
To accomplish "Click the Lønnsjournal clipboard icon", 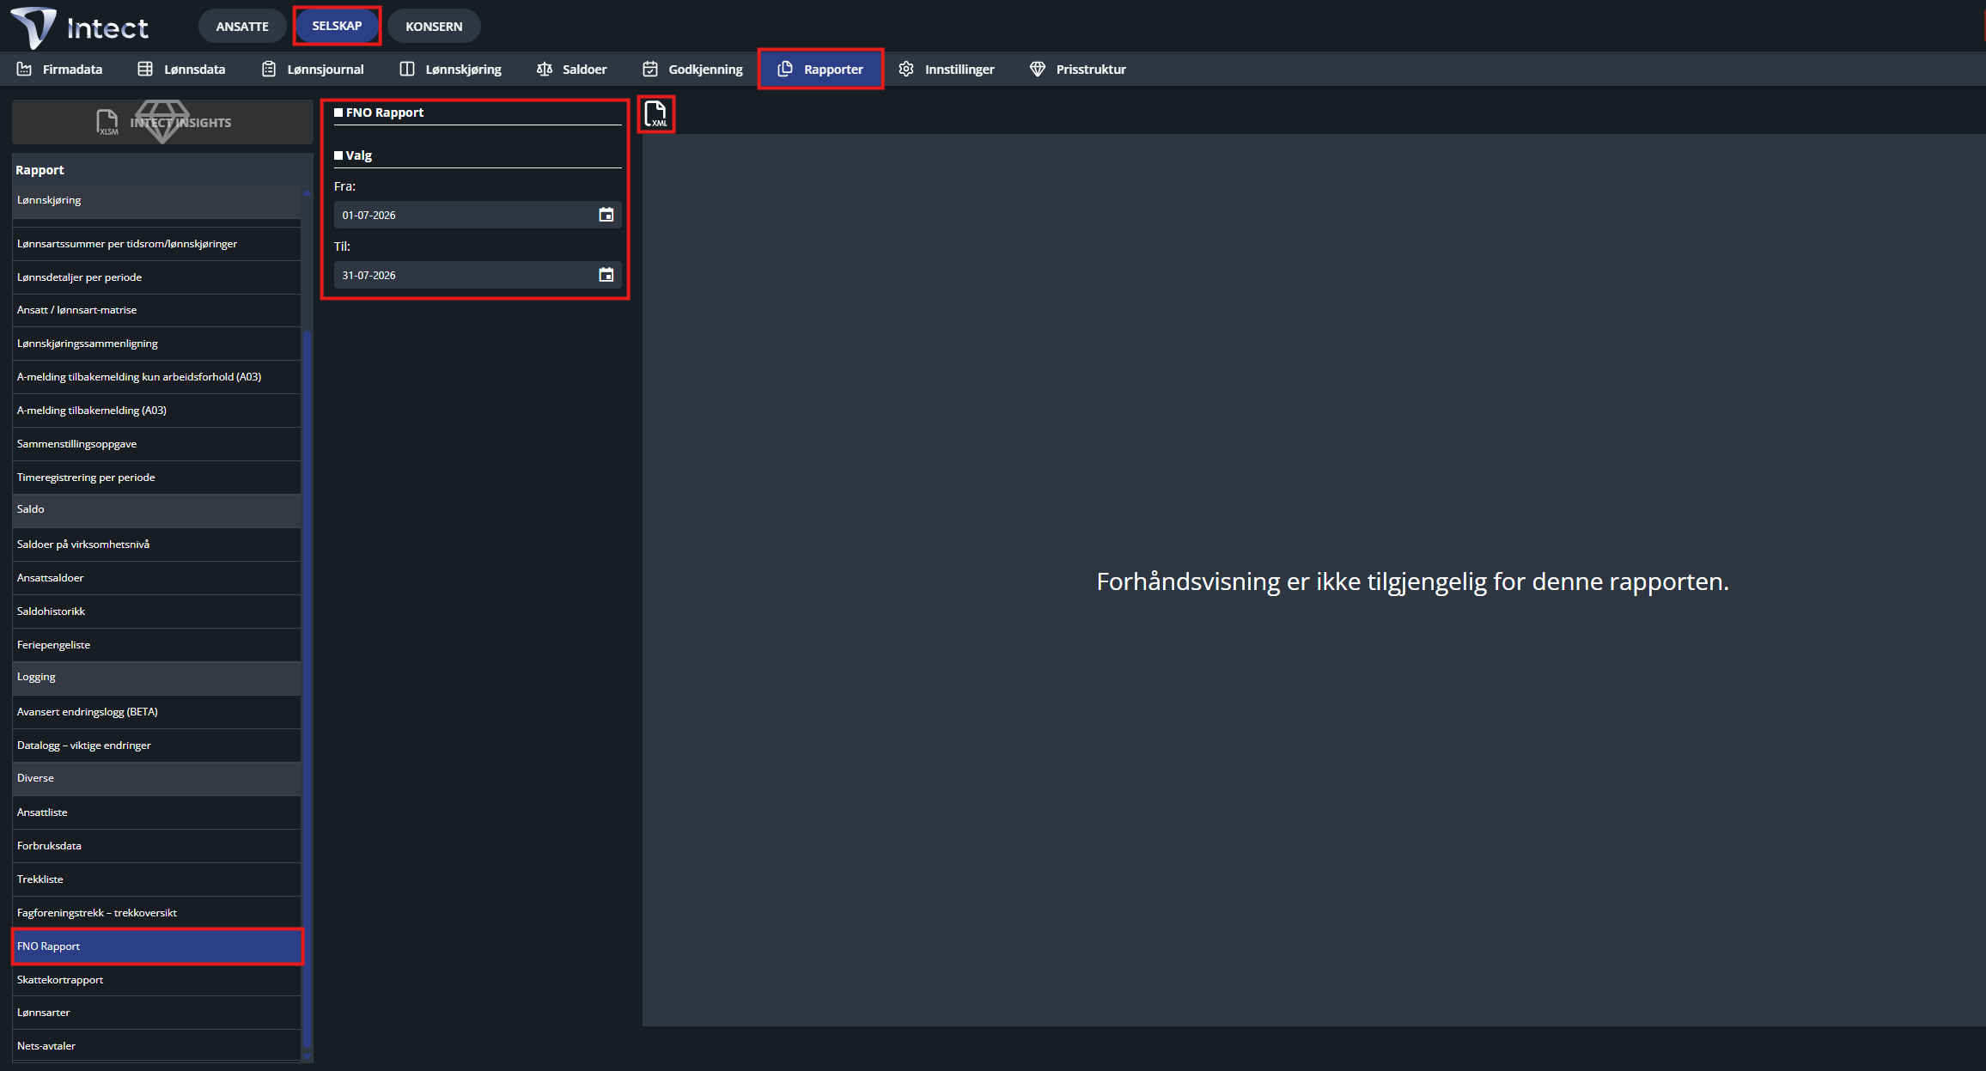I will pos(269,69).
